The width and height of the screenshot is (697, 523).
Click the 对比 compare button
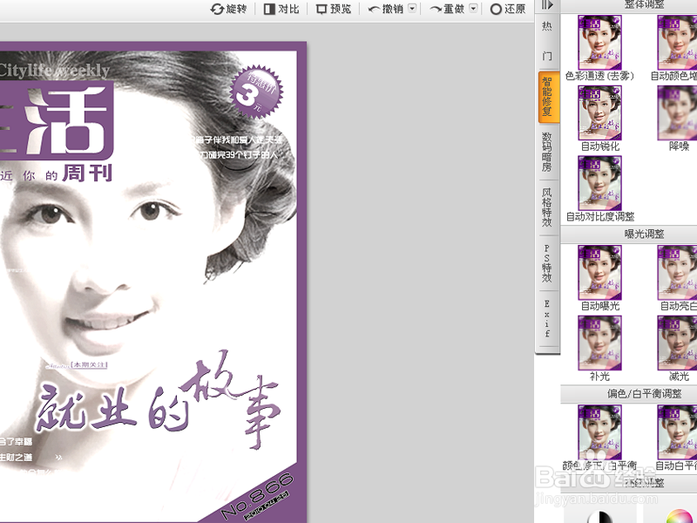(281, 9)
